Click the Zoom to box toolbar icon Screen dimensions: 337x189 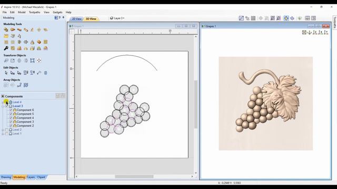click(x=241, y=18)
